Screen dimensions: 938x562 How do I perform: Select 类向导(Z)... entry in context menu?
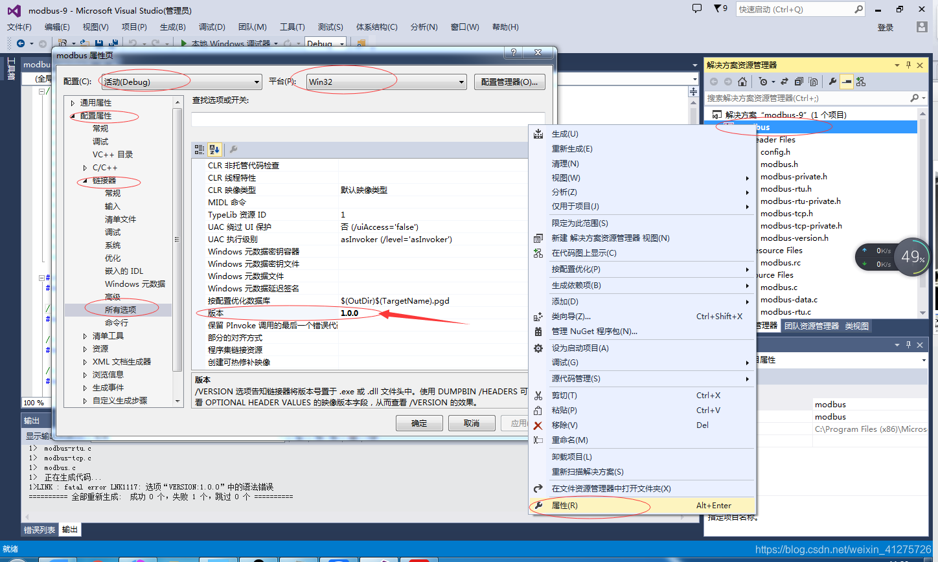click(642, 317)
